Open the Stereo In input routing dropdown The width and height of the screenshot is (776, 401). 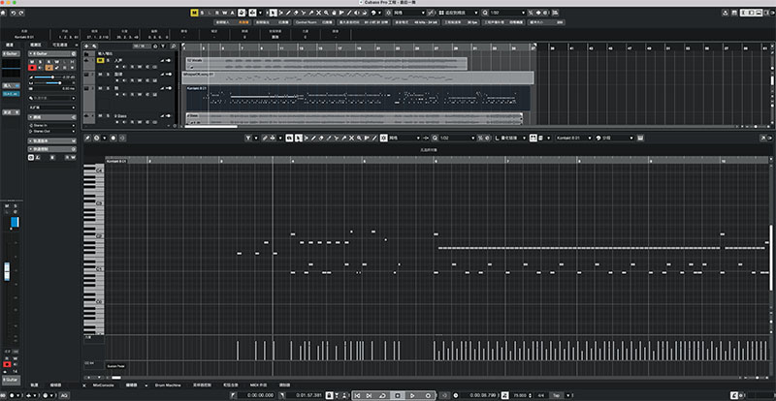pyautogui.click(x=52, y=126)
